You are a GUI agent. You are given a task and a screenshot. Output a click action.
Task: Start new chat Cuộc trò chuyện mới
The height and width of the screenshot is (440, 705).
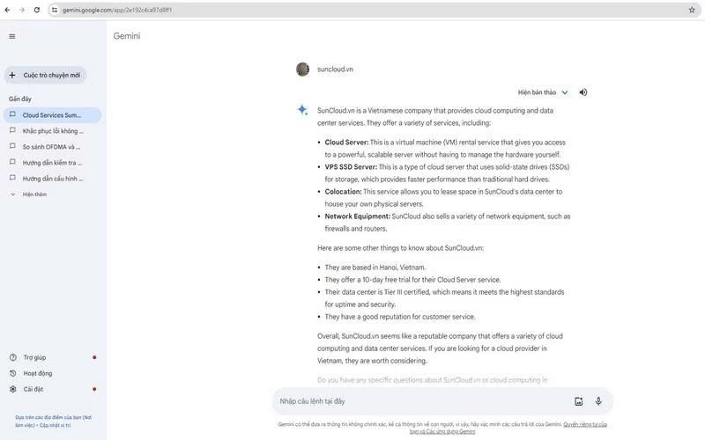46,75
